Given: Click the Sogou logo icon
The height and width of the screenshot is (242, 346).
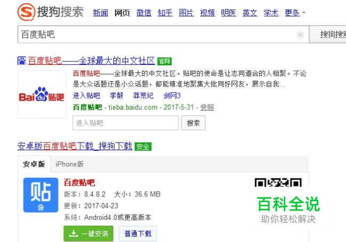Looking at the screenshot, I should point(26,12).
